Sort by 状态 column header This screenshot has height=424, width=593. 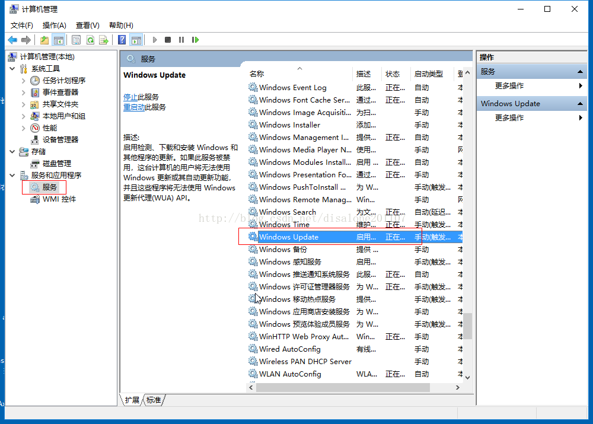point(397,74)
